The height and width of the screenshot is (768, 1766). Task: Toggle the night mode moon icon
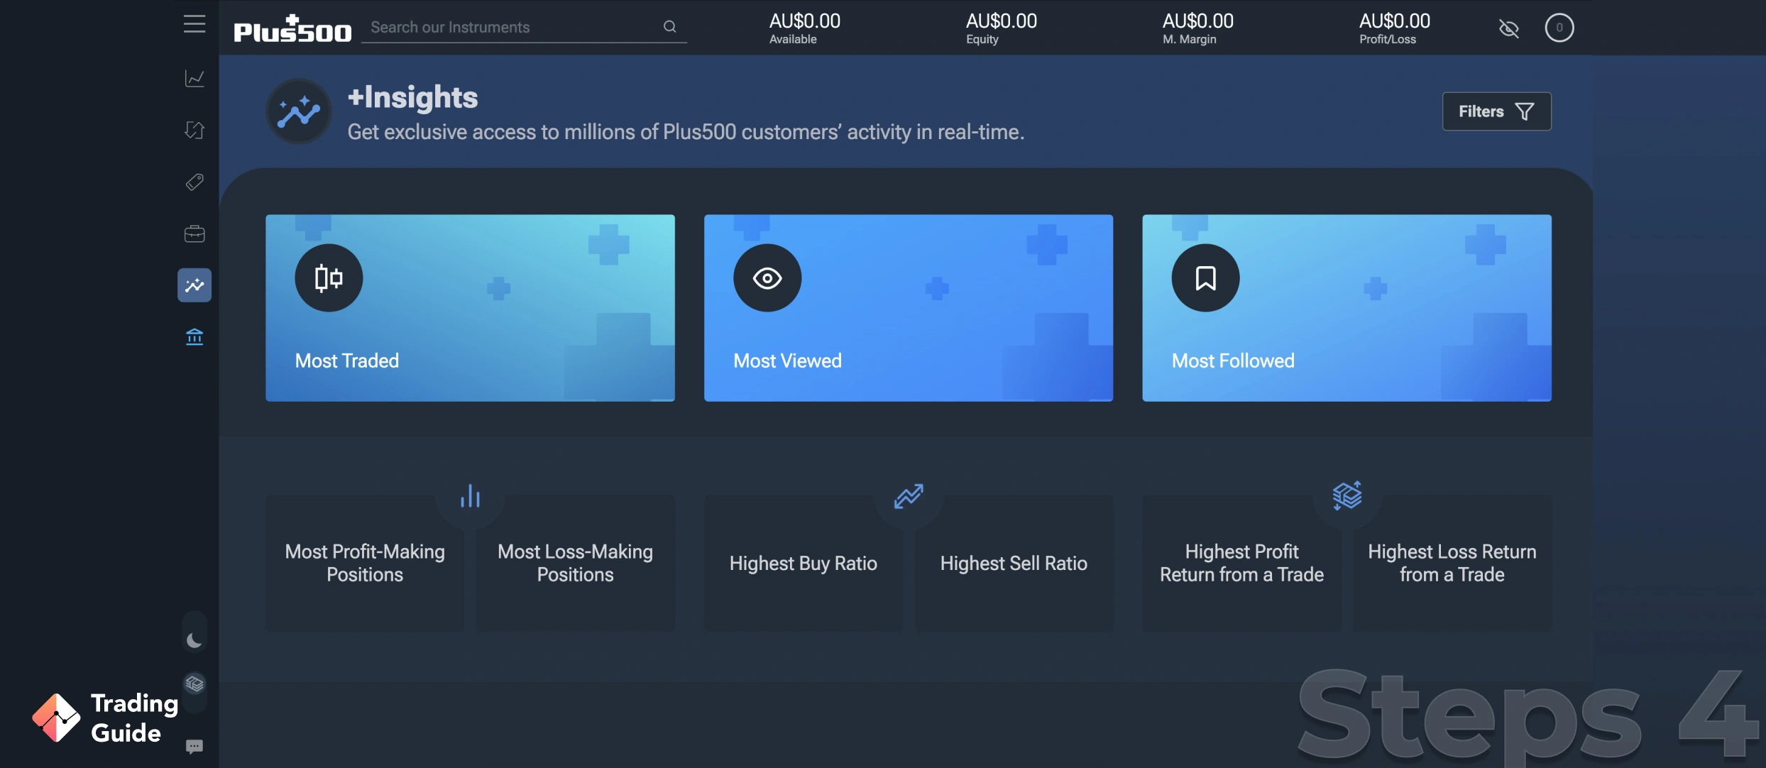[194, 637]
